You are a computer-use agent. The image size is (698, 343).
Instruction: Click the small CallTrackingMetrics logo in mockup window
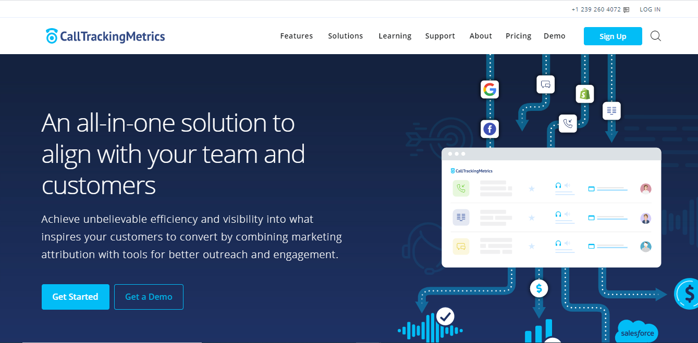pyautogui.click(x=472, y=171)
